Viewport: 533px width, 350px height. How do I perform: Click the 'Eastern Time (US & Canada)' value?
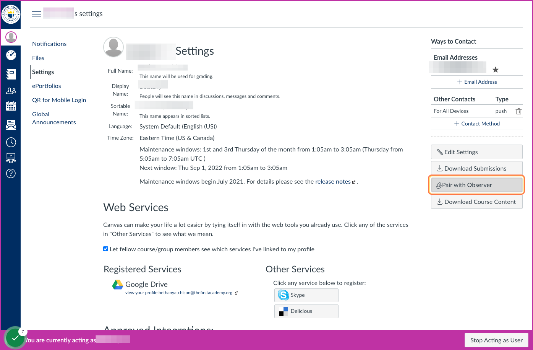pyautogui.click(x=177, y=138)
